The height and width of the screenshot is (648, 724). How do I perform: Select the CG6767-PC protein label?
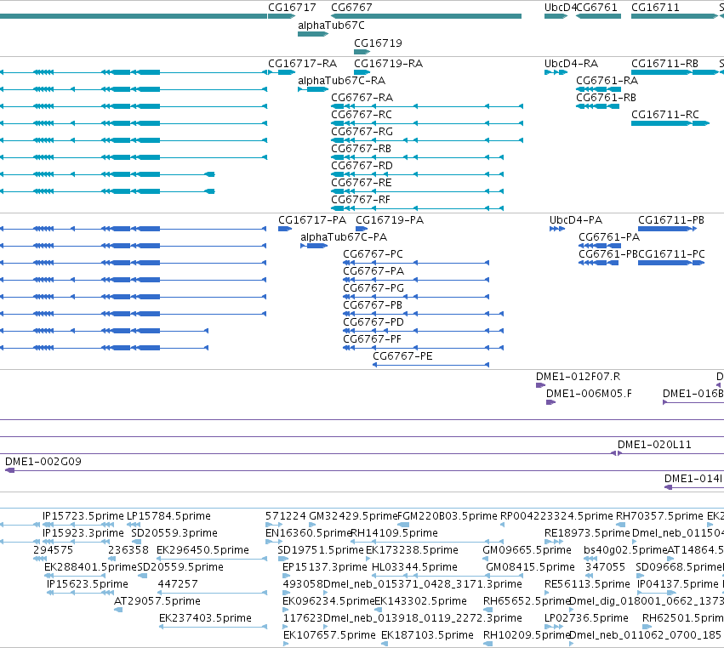pos(373,254)
